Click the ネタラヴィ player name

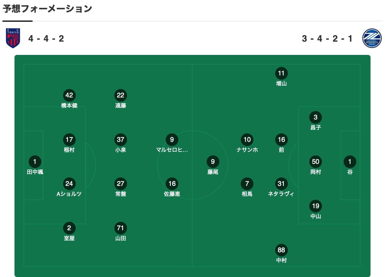click(x=281, y=194)
